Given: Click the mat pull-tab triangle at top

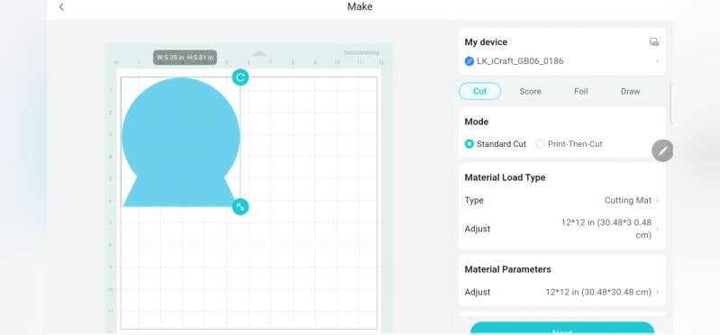Looking at the screenshot, I should click(x=260, y=53).
